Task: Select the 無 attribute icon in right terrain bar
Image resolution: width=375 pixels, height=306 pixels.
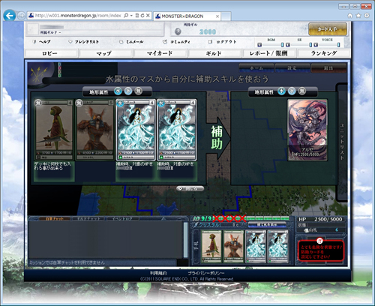Action: coord(302,91)
